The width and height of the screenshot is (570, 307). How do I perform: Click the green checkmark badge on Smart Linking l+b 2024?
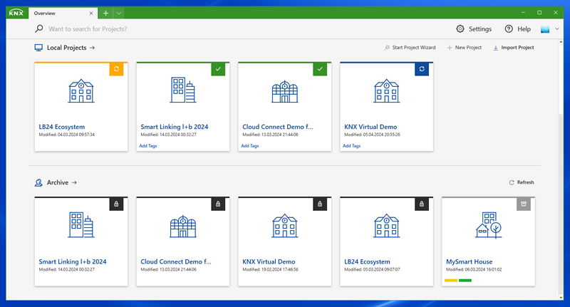(219, 69)
